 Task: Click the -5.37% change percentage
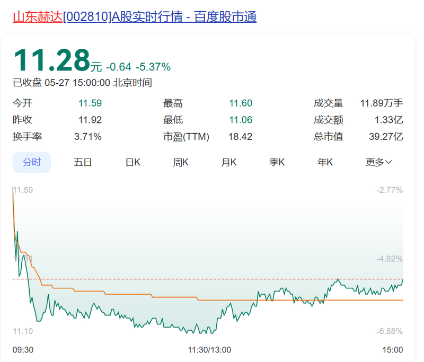pyautogui.click(x=153, y=67)
